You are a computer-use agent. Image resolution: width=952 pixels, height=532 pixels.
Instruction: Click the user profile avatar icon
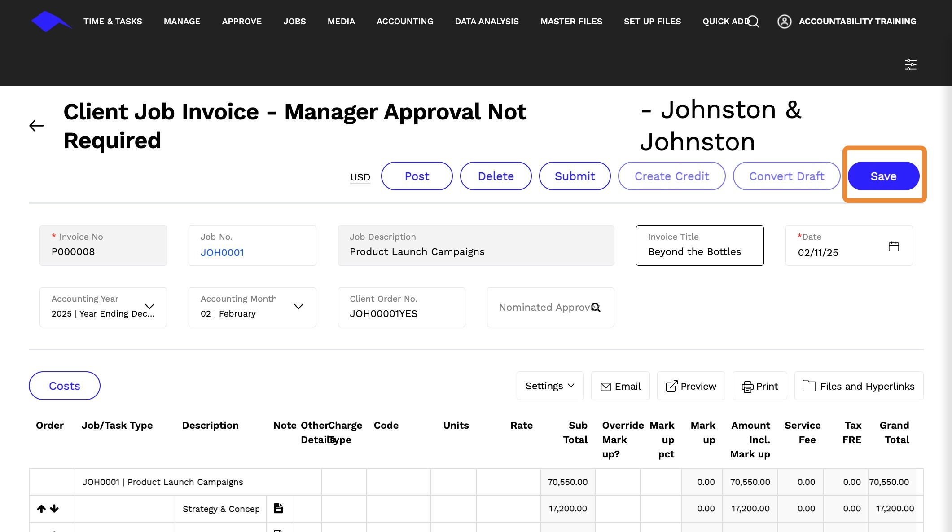784,22
